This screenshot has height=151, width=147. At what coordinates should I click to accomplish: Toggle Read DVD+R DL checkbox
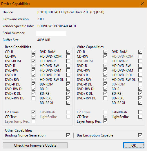click(x=33, y=94)
